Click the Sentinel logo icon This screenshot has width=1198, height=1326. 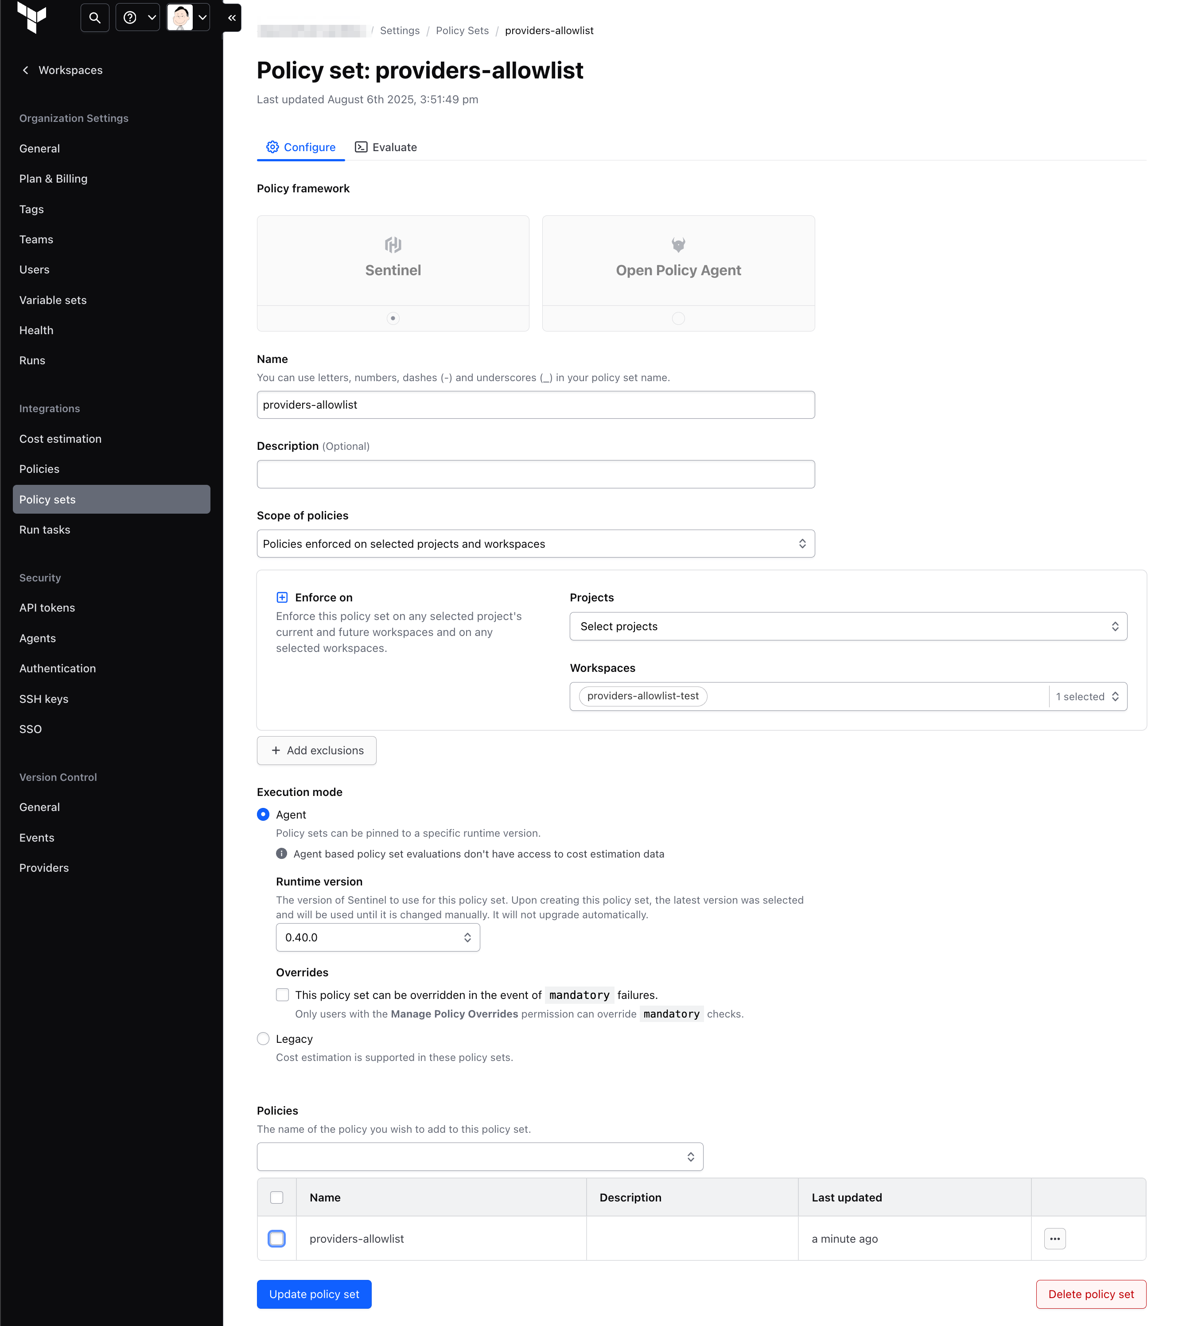coord(393,245)
